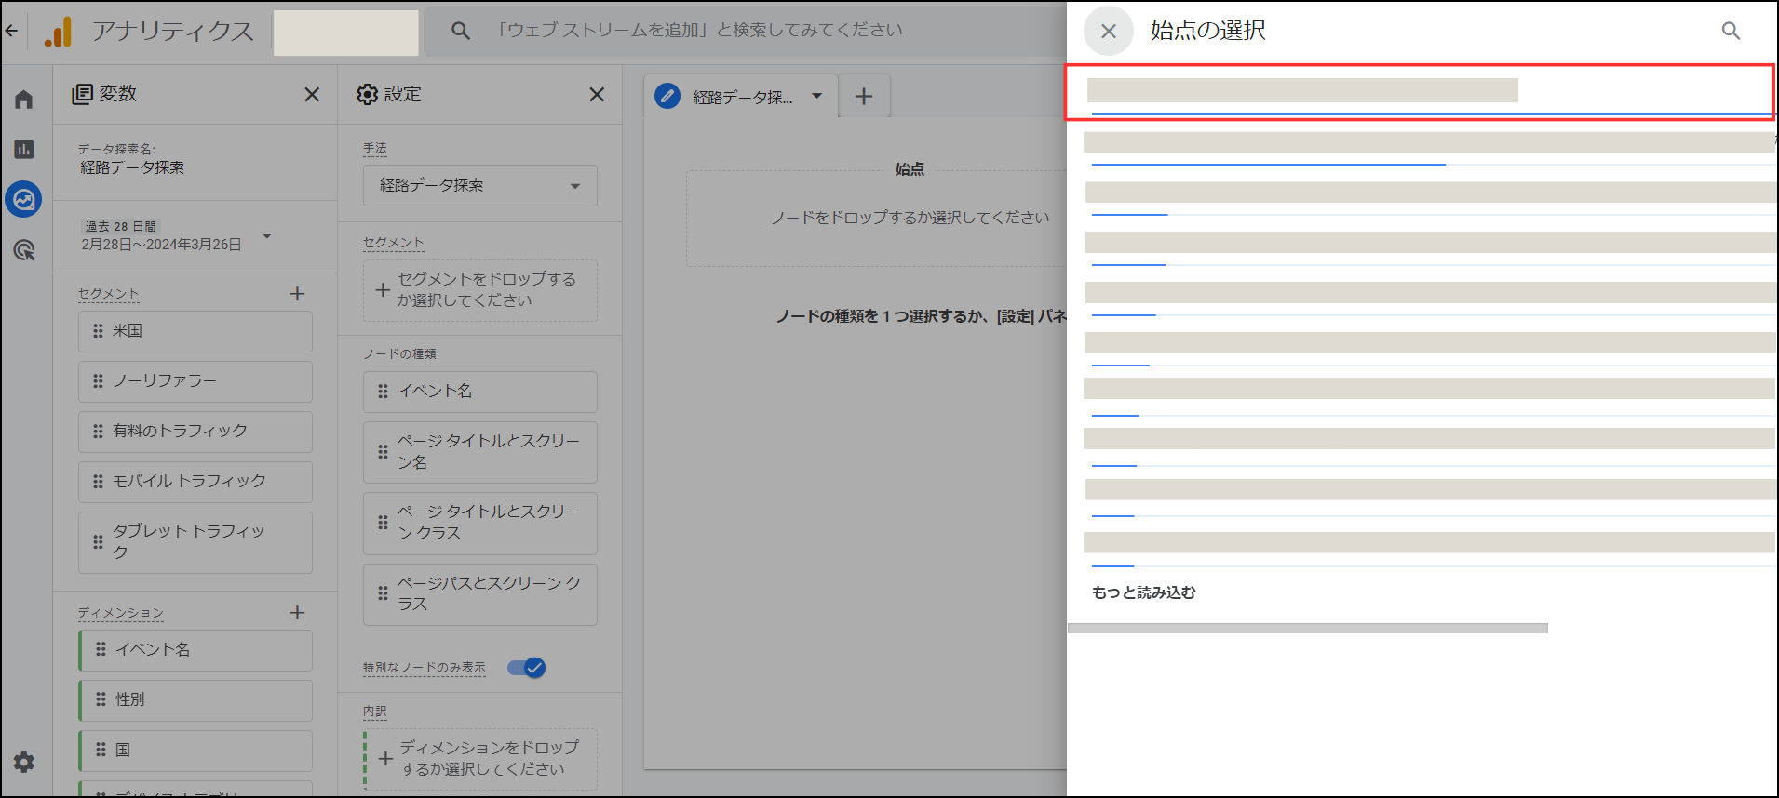
Task: Click the pencil edit icon on 経路データ探 tab
Action: coord(667,96)
